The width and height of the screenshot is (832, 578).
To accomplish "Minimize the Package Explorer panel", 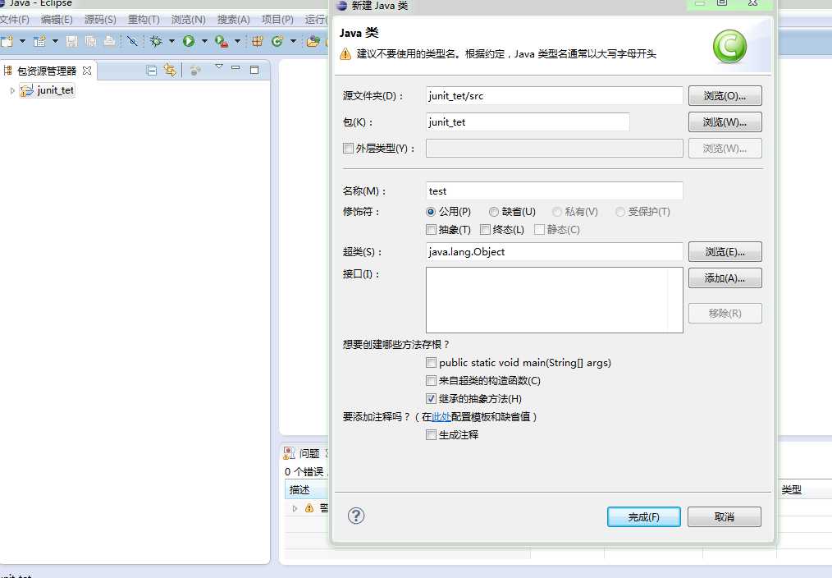I will click(x=236, y=68).
